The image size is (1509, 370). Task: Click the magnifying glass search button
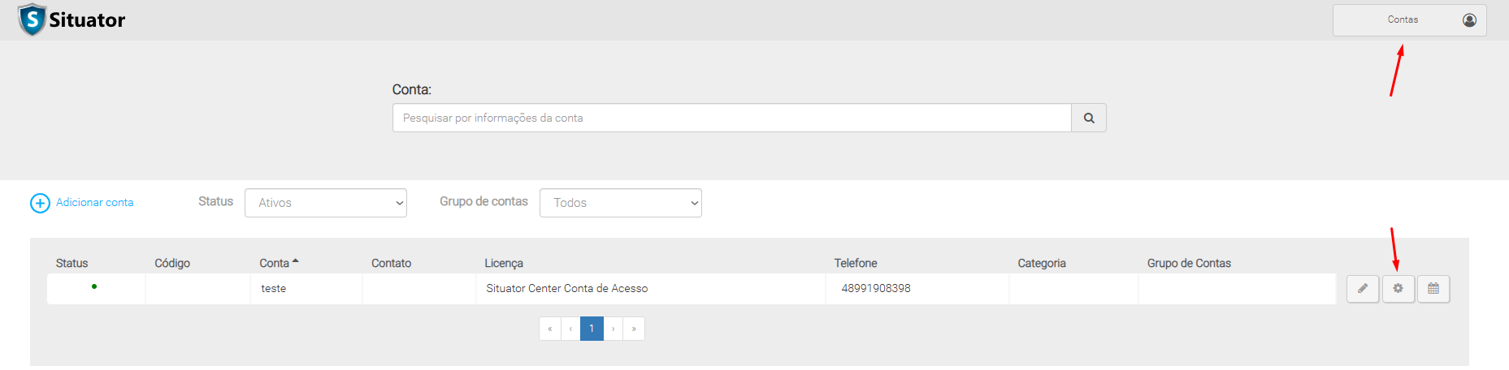1088,118
